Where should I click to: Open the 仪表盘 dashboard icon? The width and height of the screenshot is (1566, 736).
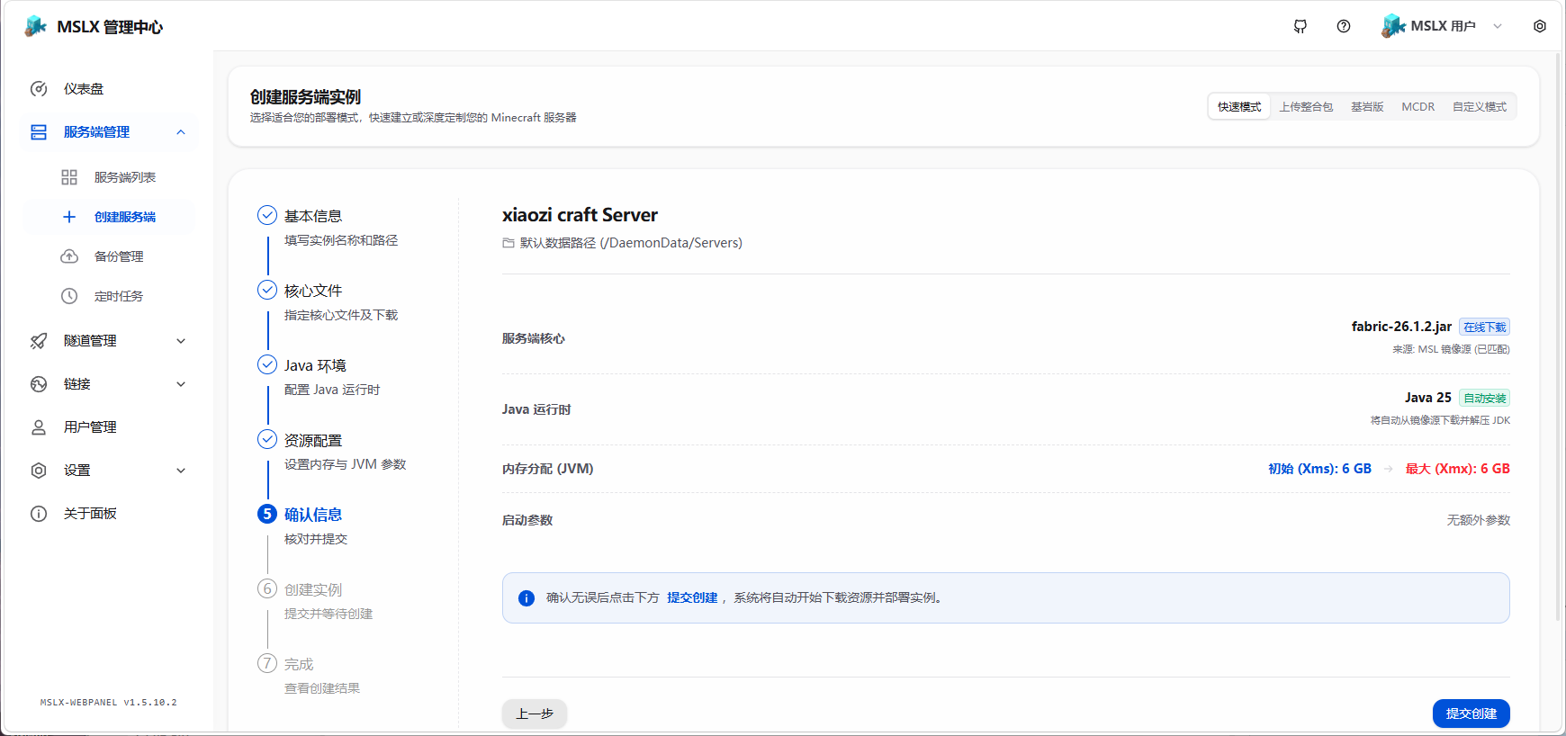point(39,89)
